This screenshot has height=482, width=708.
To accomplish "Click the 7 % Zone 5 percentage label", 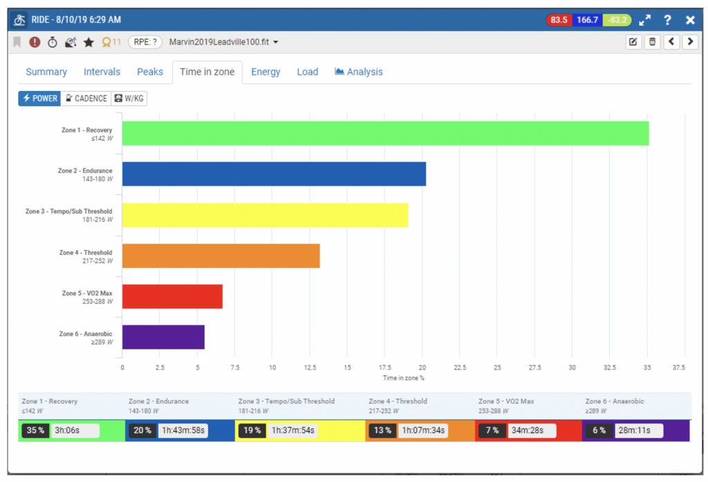I will coord(492,430).
